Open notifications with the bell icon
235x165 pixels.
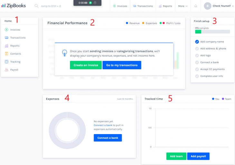(196, 6)
